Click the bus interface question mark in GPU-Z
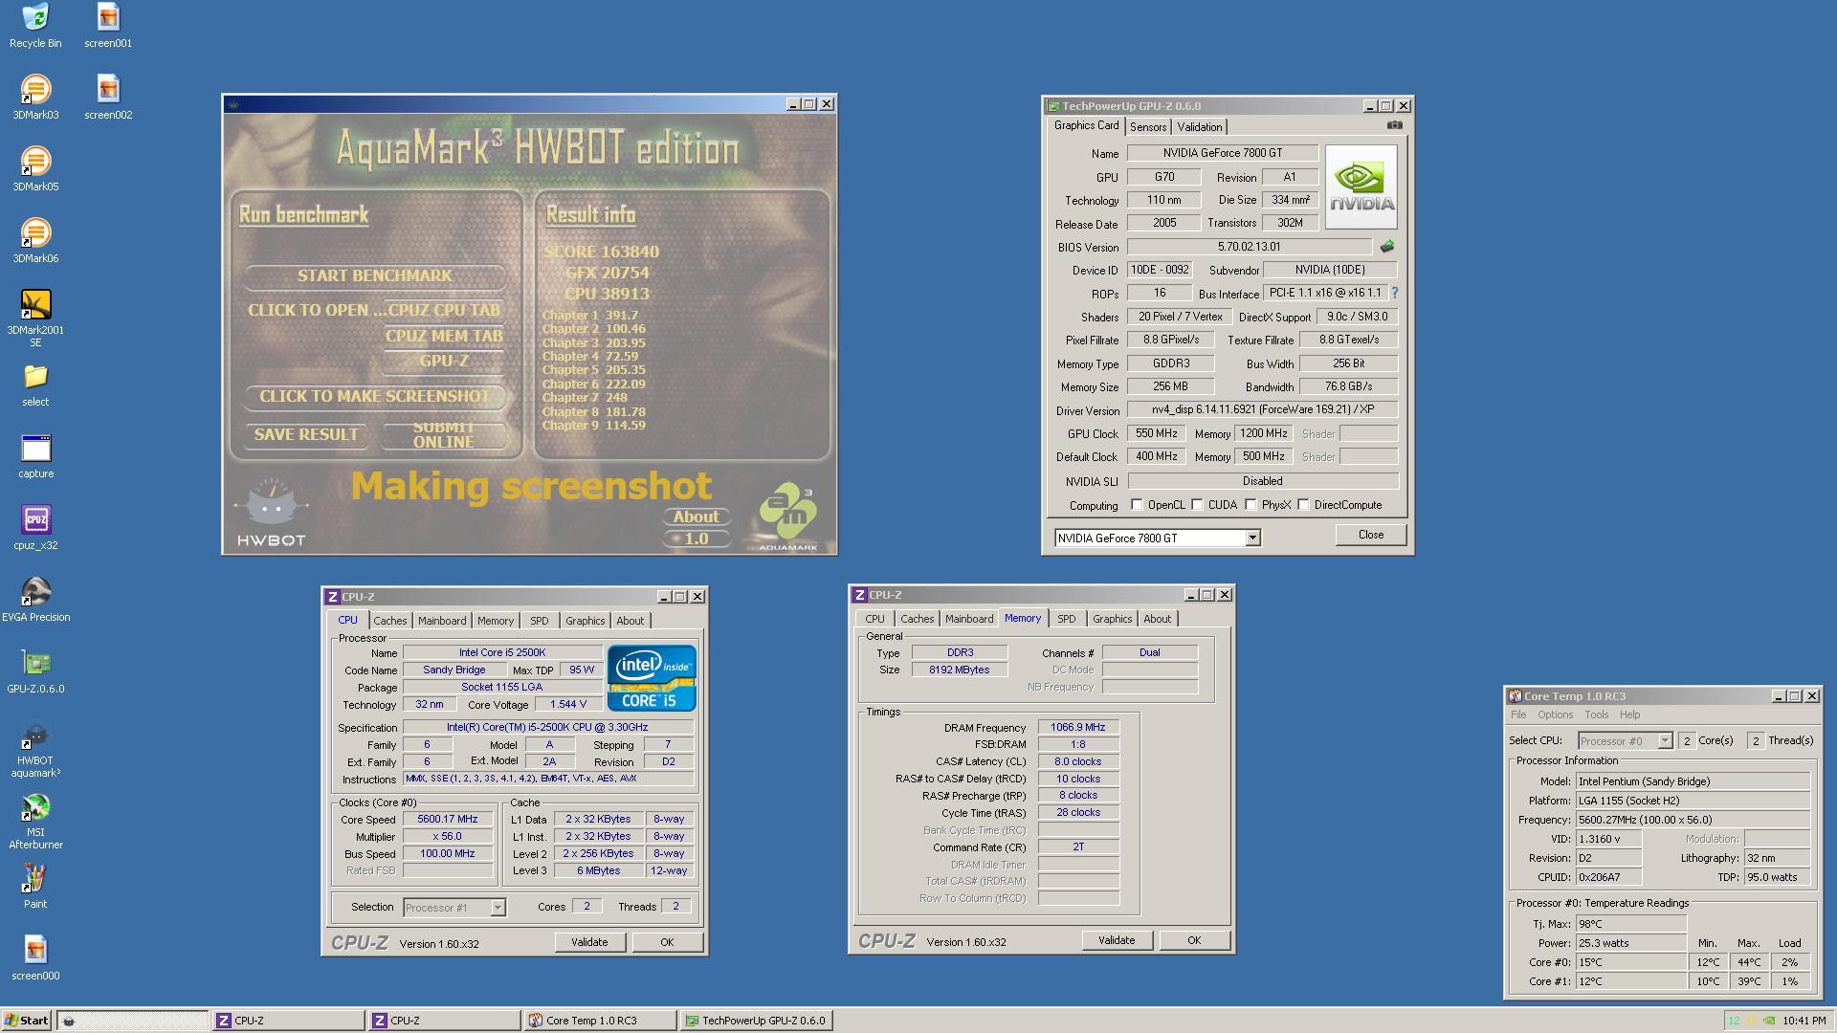This screenshot has width=1837, height=1033. 1394,293
